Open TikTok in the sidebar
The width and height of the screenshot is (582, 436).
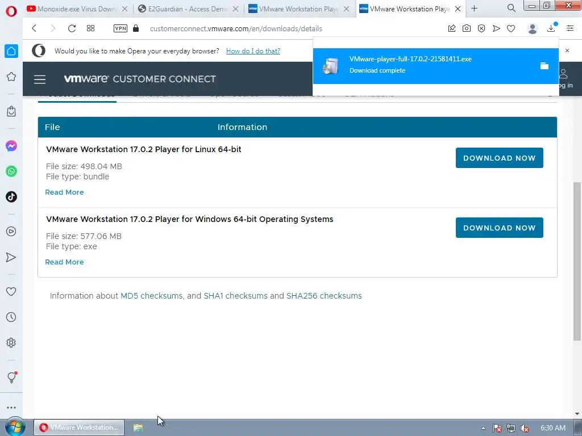coord(11,197)
